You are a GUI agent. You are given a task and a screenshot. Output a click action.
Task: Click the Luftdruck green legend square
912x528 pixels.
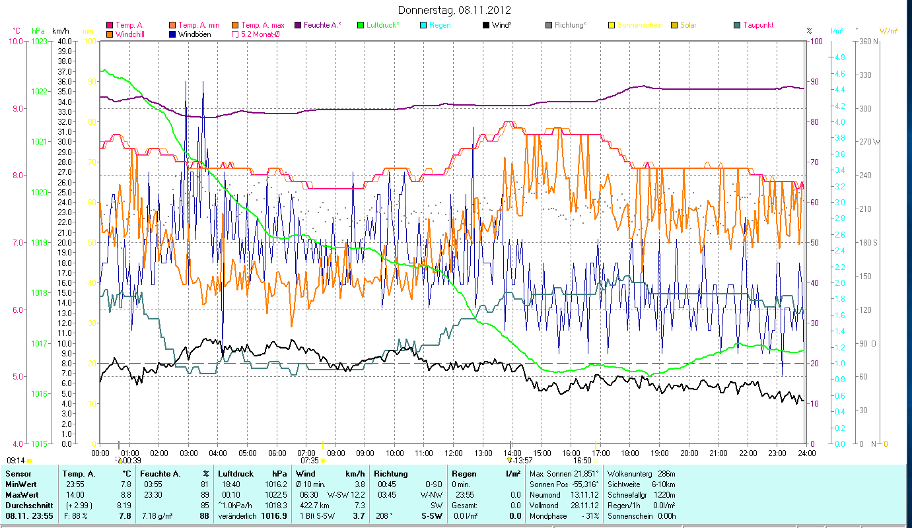tap(361, 25)
